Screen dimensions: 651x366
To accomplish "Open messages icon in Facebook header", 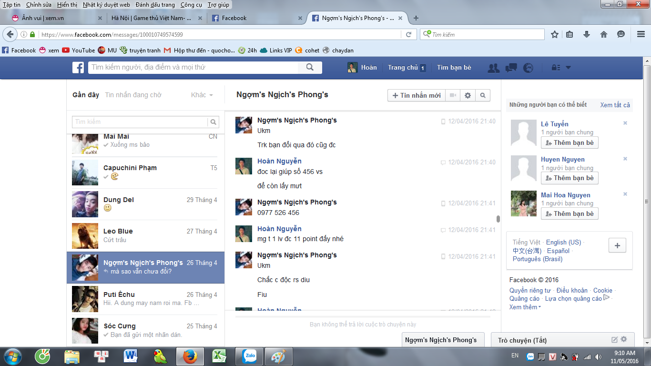I will tap(511, 68).
